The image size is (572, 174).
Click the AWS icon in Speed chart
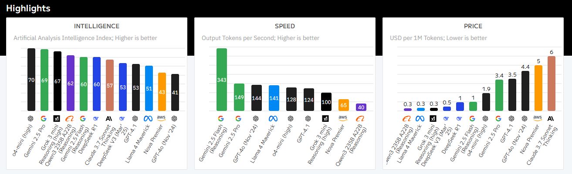pos(343,118)
